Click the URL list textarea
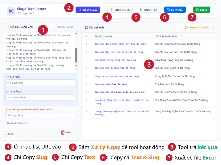221x165 pixels. coord(39,52)
